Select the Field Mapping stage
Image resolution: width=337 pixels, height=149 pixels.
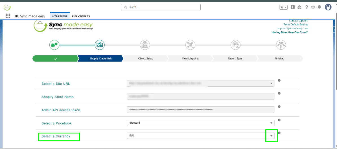tap(190, 58)
